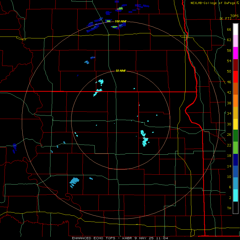Pick the magenta band in the color scale

tap(235, 53)
